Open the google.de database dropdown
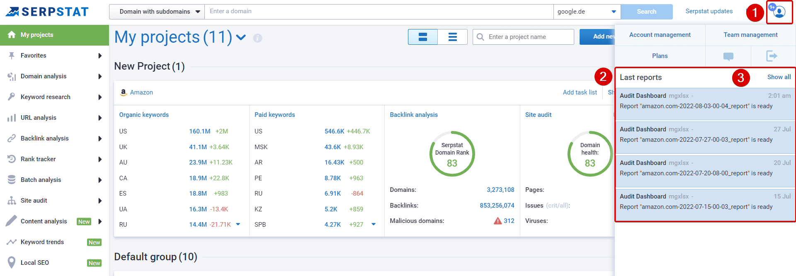 coord(587,12)
